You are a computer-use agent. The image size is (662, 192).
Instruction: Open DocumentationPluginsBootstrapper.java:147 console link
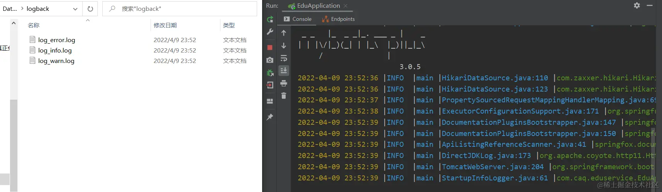529,122
